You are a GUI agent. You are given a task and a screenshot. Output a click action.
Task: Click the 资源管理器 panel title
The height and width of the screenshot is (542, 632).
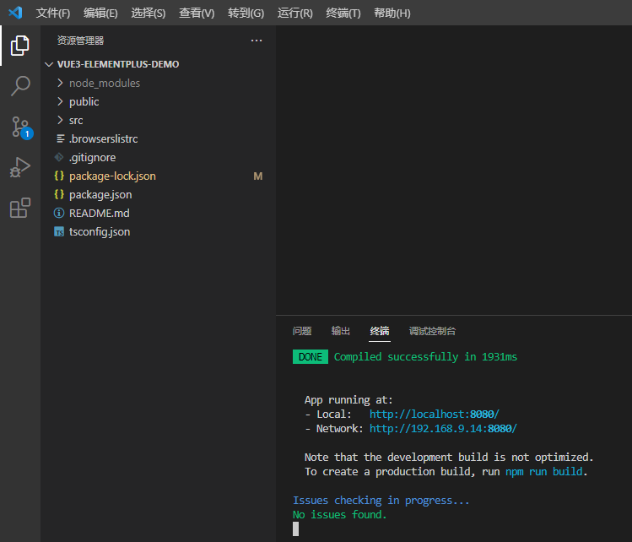tap(81, 41)
